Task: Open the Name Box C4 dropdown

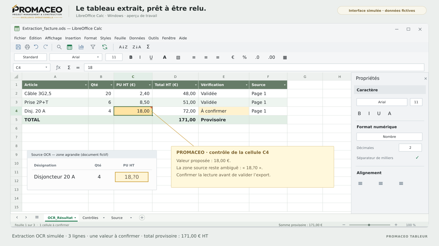Action: click(x=46, y=67)
